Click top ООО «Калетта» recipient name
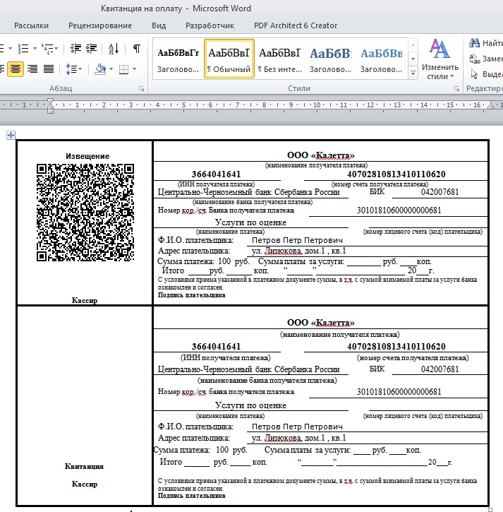Viewport: 503px width, 512px height. [321, 155]
